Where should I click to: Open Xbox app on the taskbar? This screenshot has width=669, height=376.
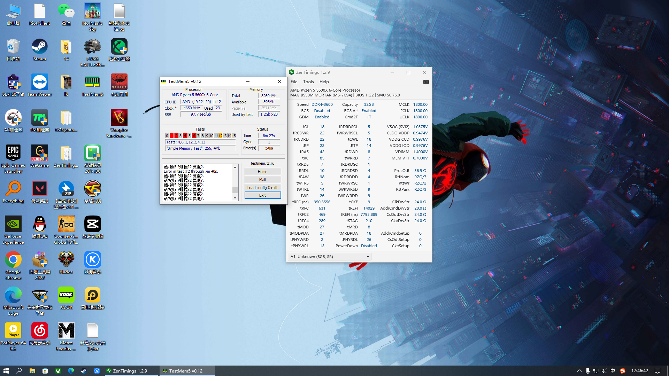click(58, 371)
